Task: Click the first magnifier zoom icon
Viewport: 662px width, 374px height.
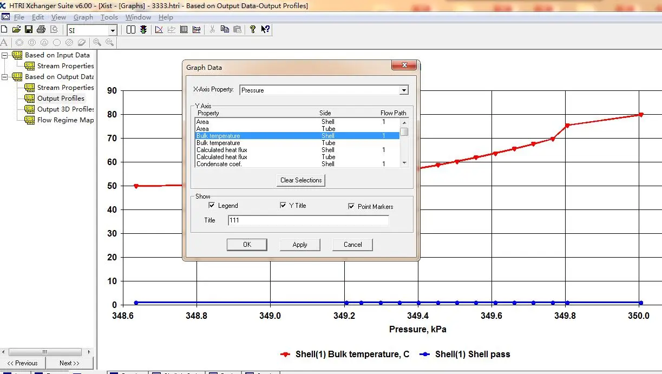Action: point(97,42)
